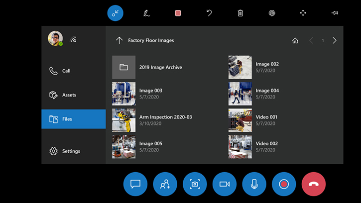Select the arrow annotation tool
The height and width of the screenshot is (203, 361).
(x=115, y=13)
